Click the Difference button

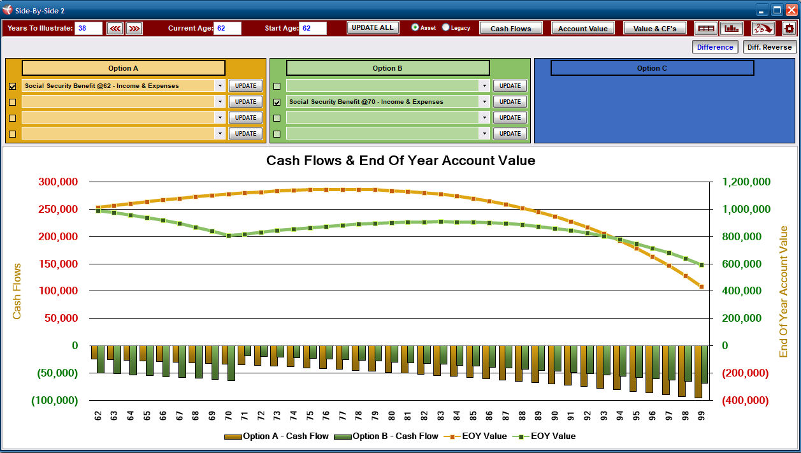pyautogui.click(x=715, y=47)
